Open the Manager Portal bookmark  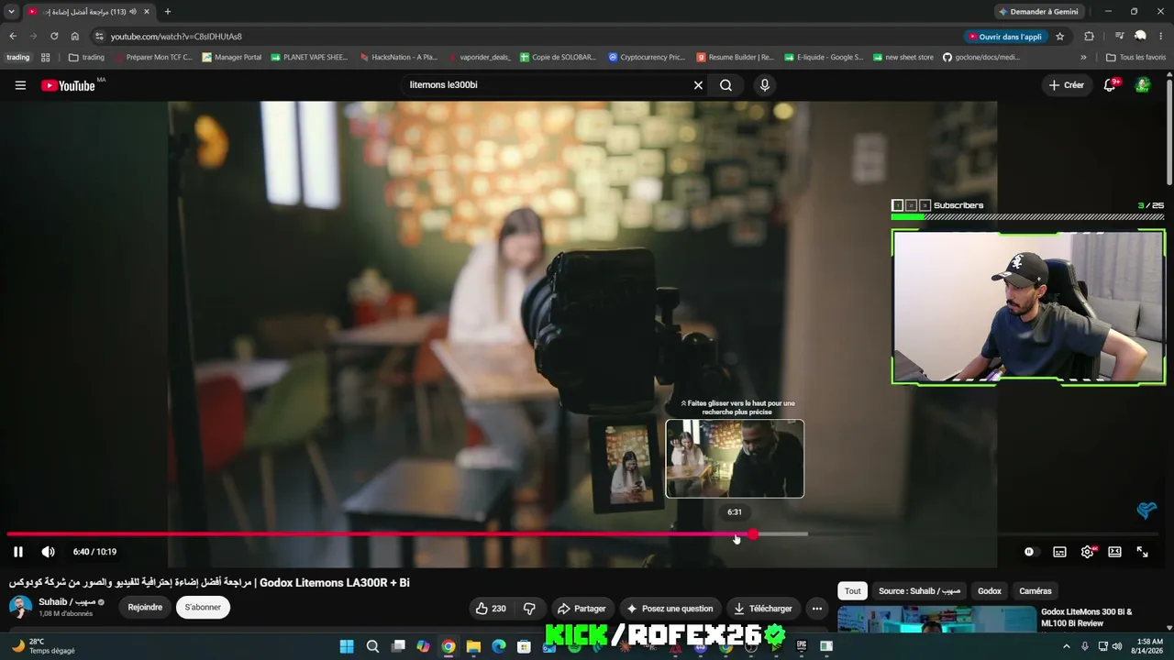click(232, 57)
